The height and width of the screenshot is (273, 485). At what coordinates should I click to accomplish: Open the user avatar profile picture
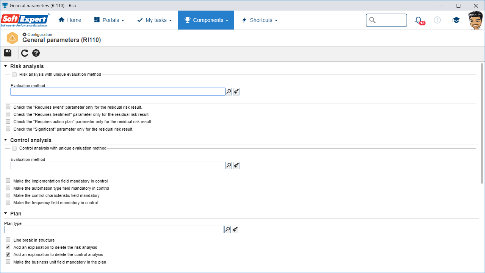coord(476,20)
